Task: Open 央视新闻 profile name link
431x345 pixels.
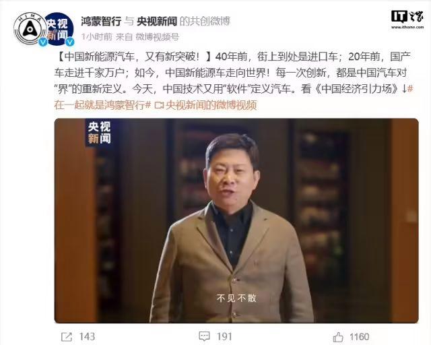Action: coord(157,21)
